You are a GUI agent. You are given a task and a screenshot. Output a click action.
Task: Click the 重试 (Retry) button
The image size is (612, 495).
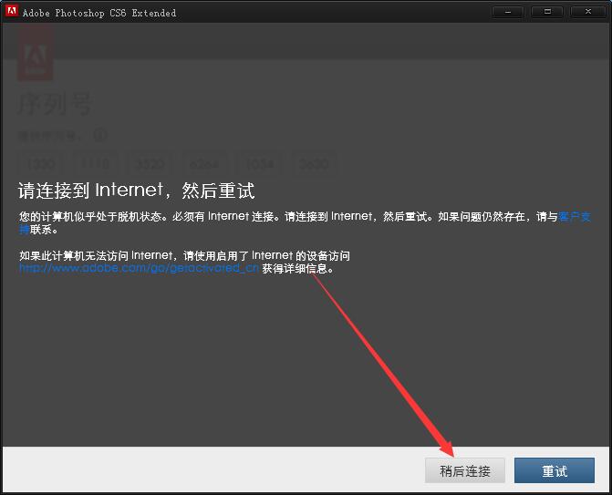(x=555, y=470)
